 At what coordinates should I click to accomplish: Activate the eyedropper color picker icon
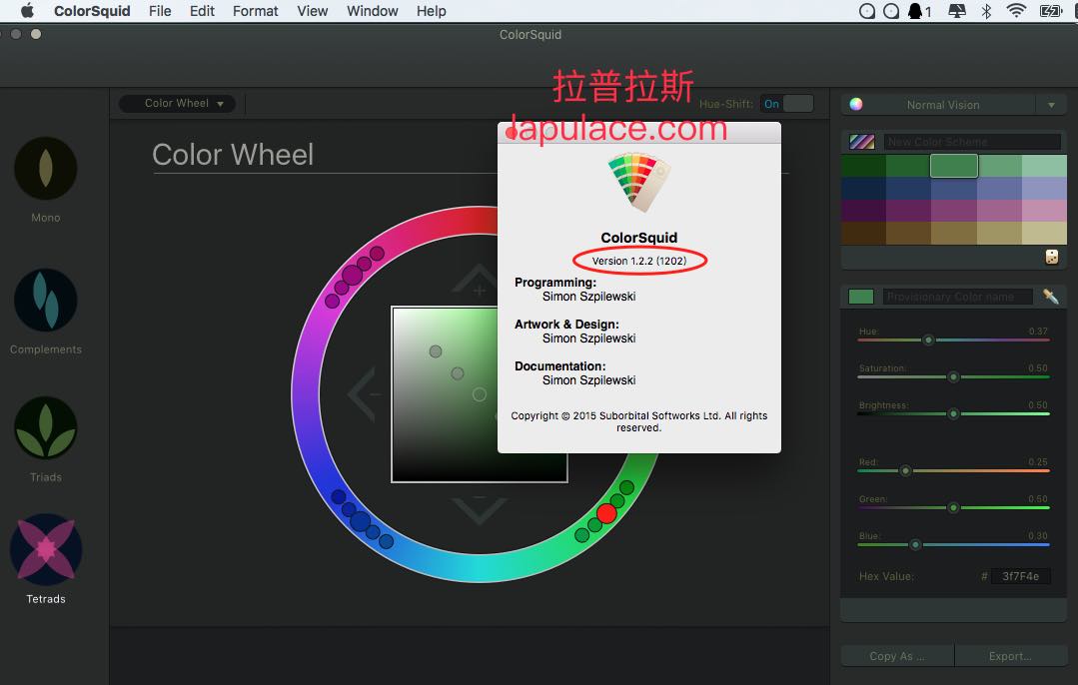pos(1050,297)
